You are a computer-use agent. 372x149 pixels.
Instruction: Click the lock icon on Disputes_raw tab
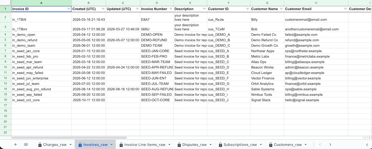(179, 145)
